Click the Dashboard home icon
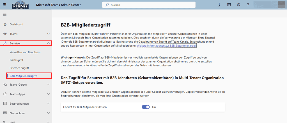 click(x=5, y=25)
